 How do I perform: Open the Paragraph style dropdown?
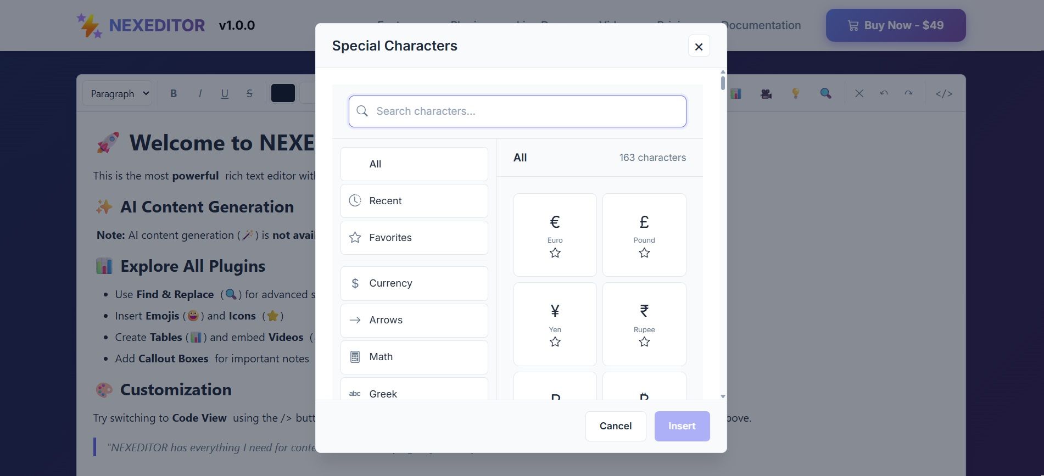[118, 93]
